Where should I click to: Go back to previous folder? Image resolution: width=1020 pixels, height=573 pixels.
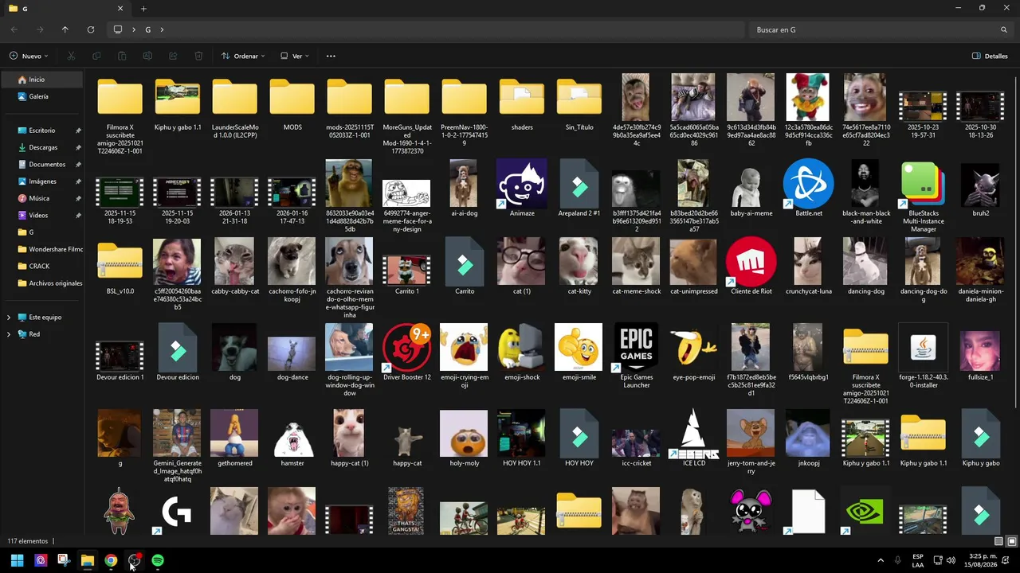14,29
